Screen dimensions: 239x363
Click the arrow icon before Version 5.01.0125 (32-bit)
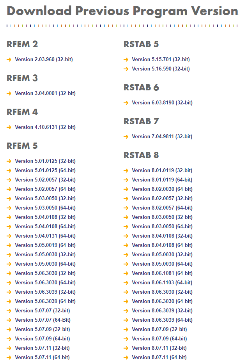click(x=9, y=161)
